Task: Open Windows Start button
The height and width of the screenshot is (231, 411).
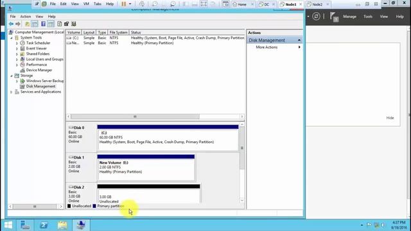Action: (x=8, y=225)
